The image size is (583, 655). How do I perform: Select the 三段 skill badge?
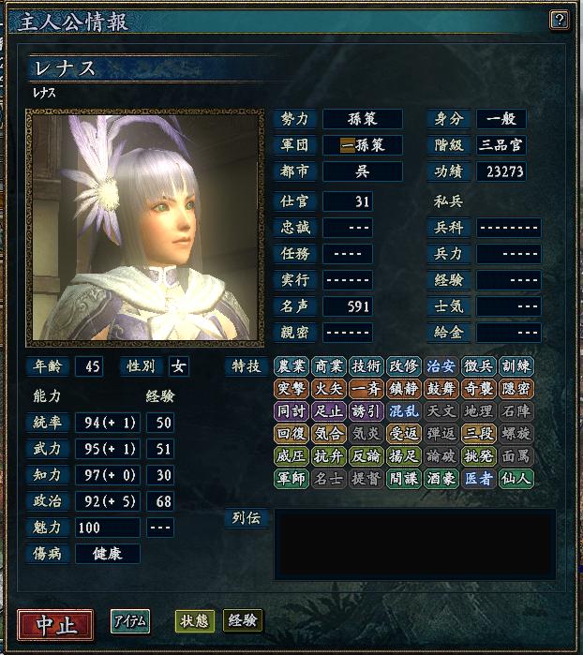479,434
